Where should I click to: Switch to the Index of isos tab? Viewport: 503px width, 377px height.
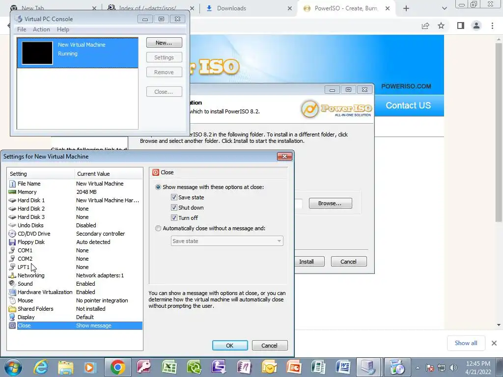[147, 8]
